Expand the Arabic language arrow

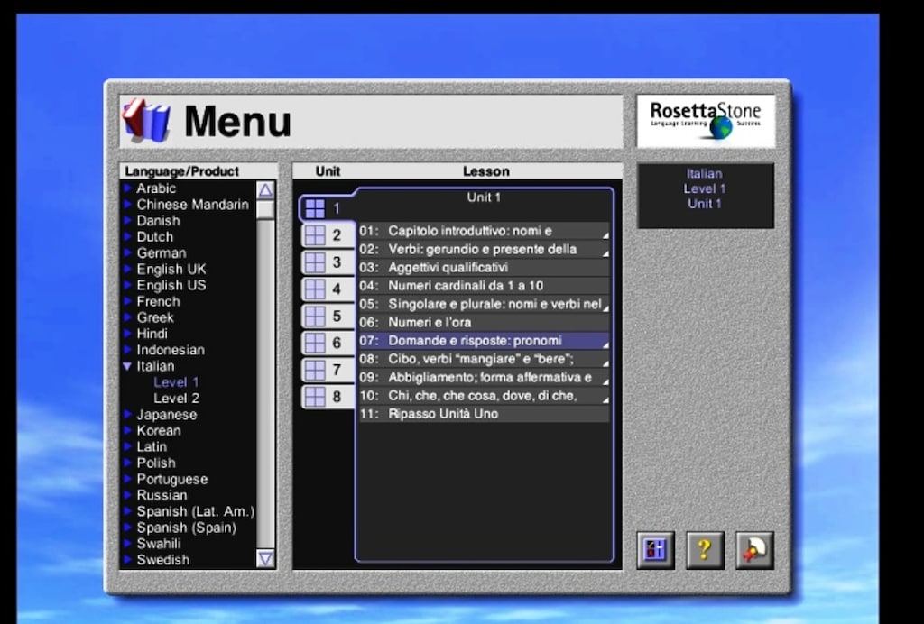[127, 188]
